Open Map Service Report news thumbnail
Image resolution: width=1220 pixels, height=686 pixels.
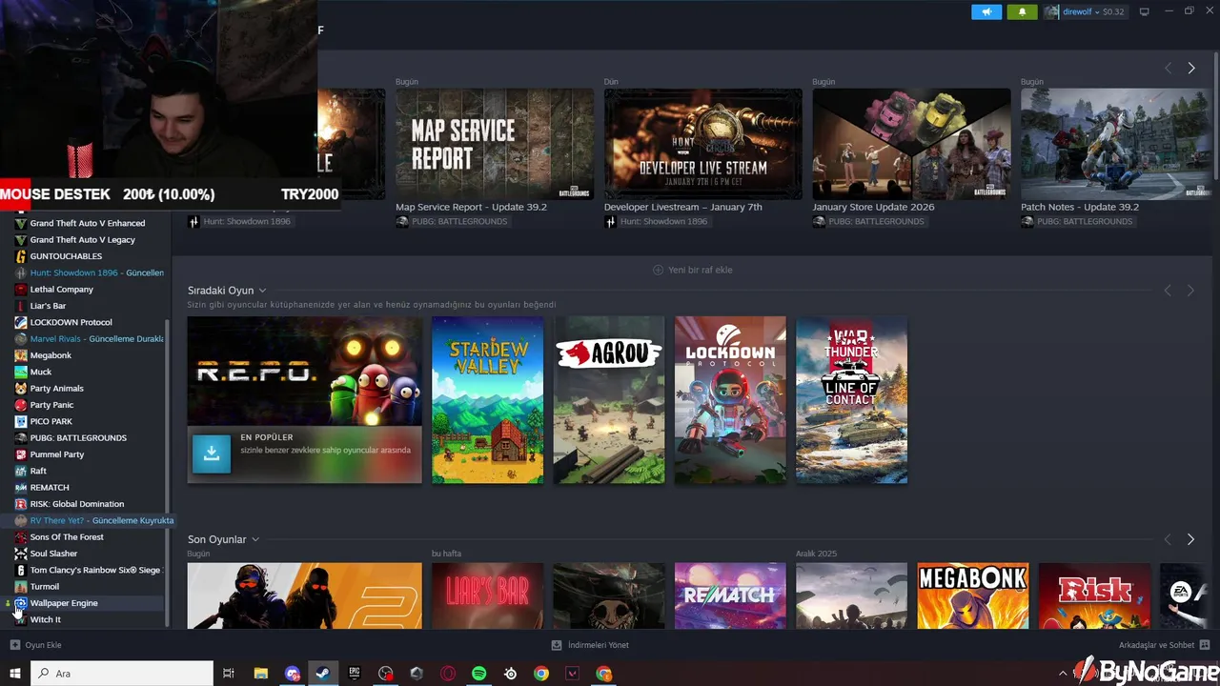[495, 144]
